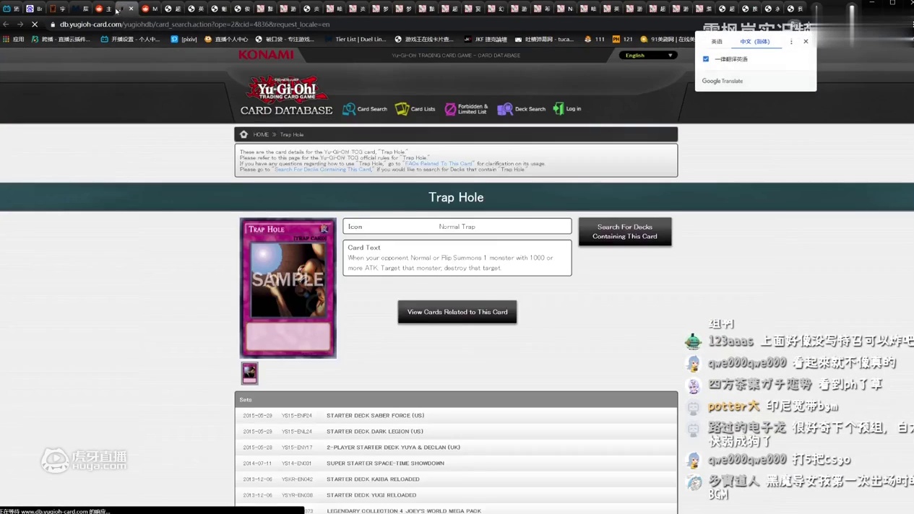This screenshot has width=914, height=514.
Task: Click set code YS15-ENF24
Action: (x=297, y=416)
